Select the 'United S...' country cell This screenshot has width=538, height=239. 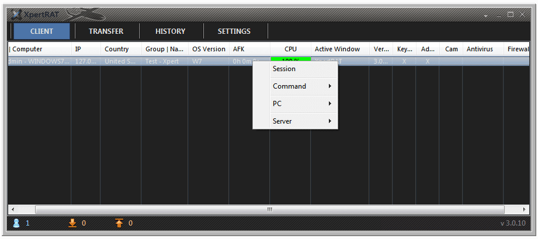(x=121, y=61)
